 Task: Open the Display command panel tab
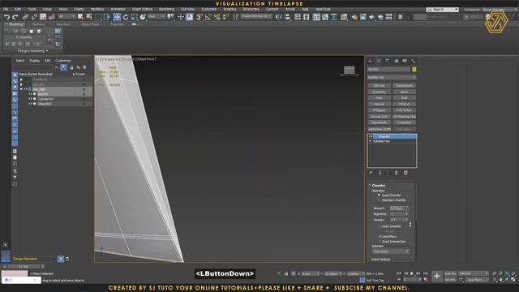405,62
